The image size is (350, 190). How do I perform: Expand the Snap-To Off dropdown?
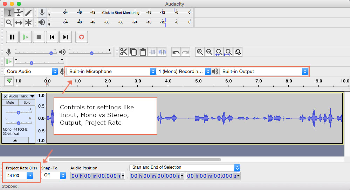pos(53,175)
